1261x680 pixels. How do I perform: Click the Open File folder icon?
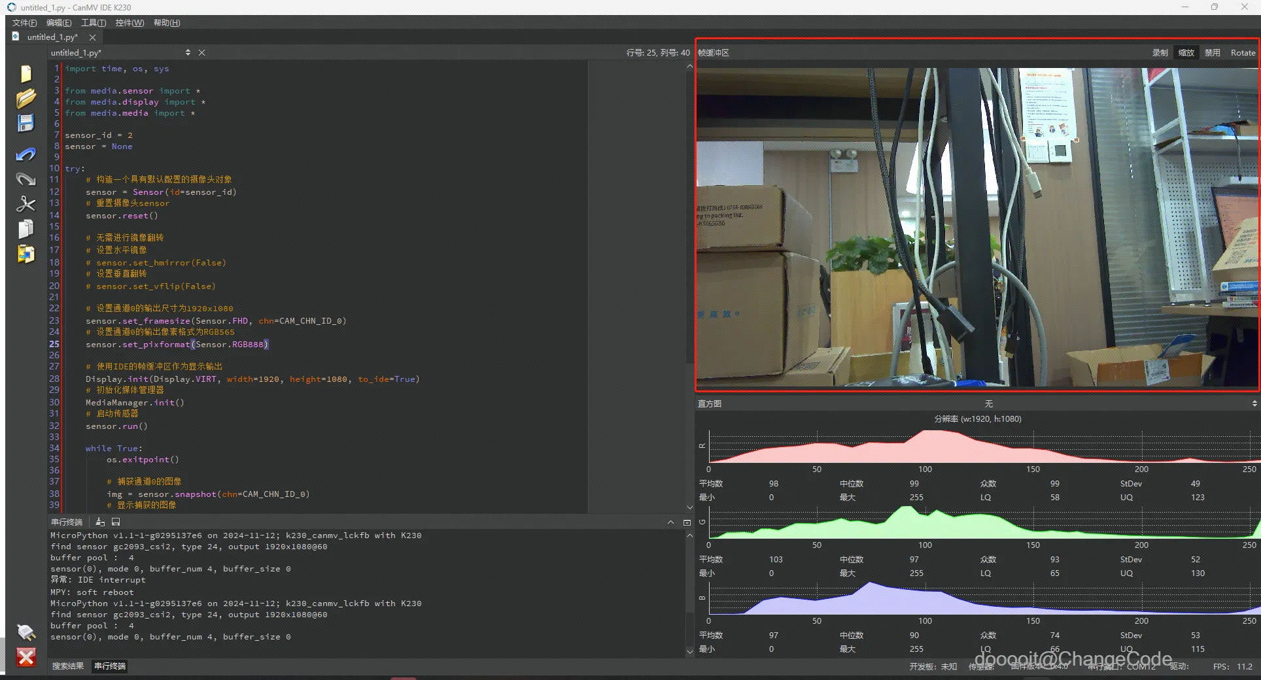(x=26, y=99)
